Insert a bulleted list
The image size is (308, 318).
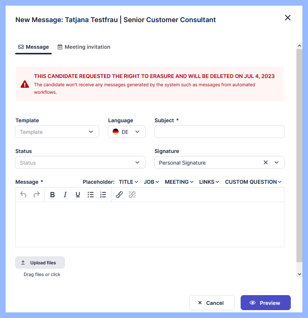click(x=91, y=195)
